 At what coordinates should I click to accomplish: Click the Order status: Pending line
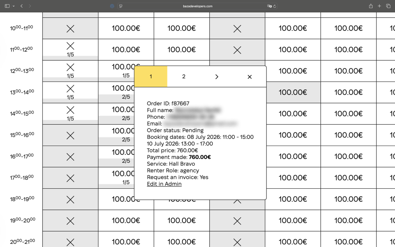[175, 130]
